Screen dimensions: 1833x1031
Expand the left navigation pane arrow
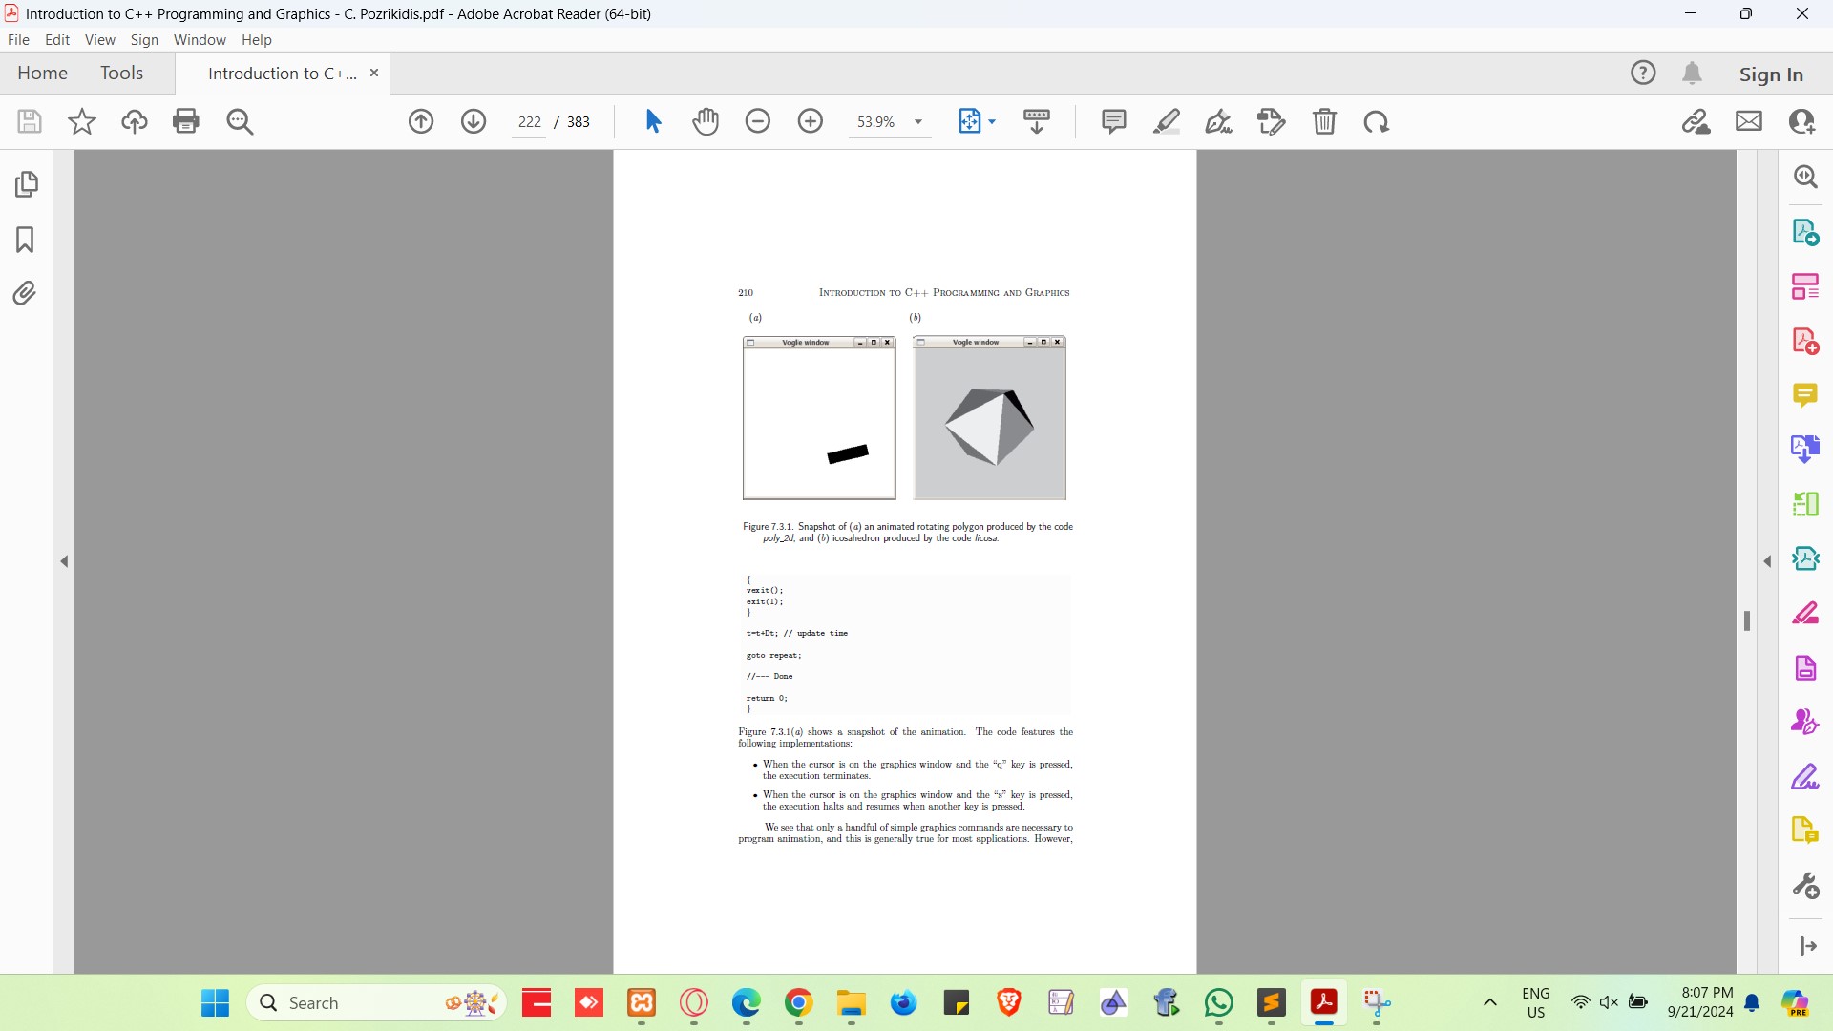64,561
